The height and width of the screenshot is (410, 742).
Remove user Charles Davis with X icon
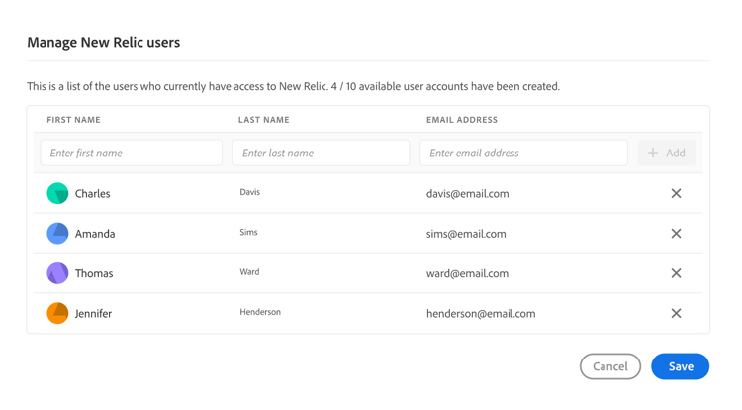(676, 194)
